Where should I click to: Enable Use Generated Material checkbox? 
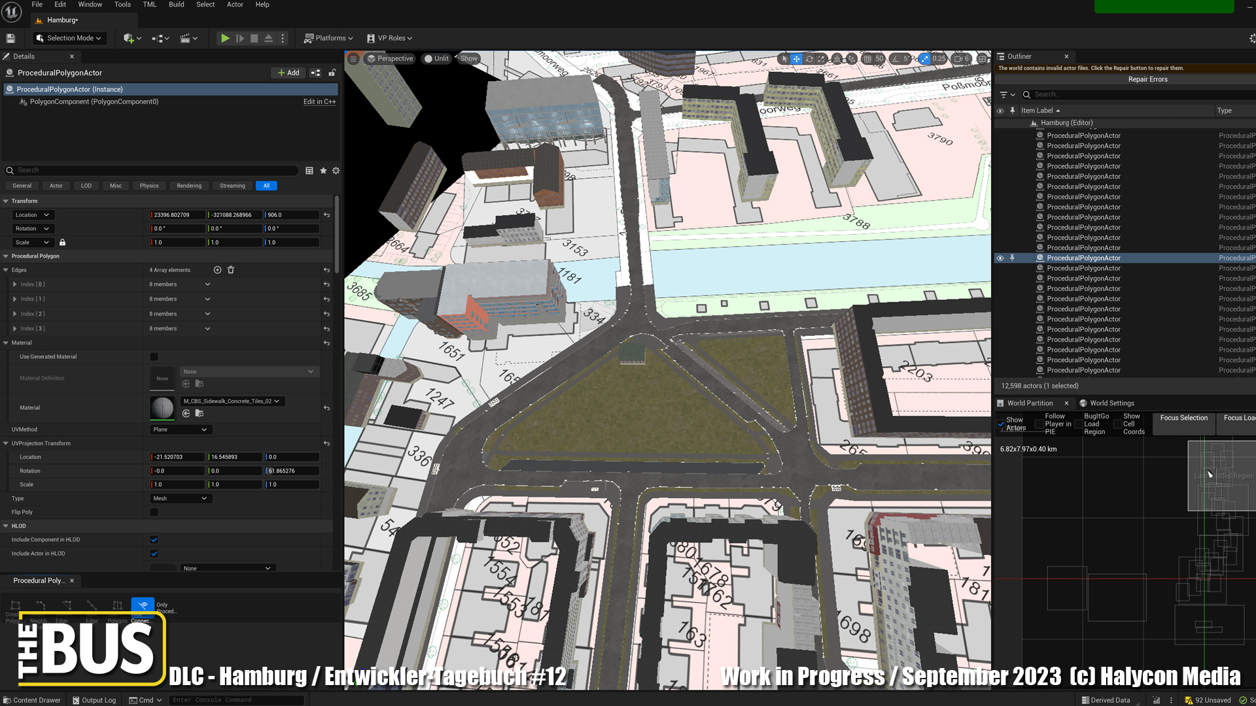154,357
